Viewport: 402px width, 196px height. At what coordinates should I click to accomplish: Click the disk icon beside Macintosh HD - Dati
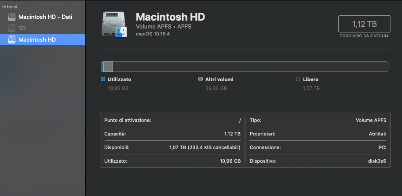coord(12,17)
